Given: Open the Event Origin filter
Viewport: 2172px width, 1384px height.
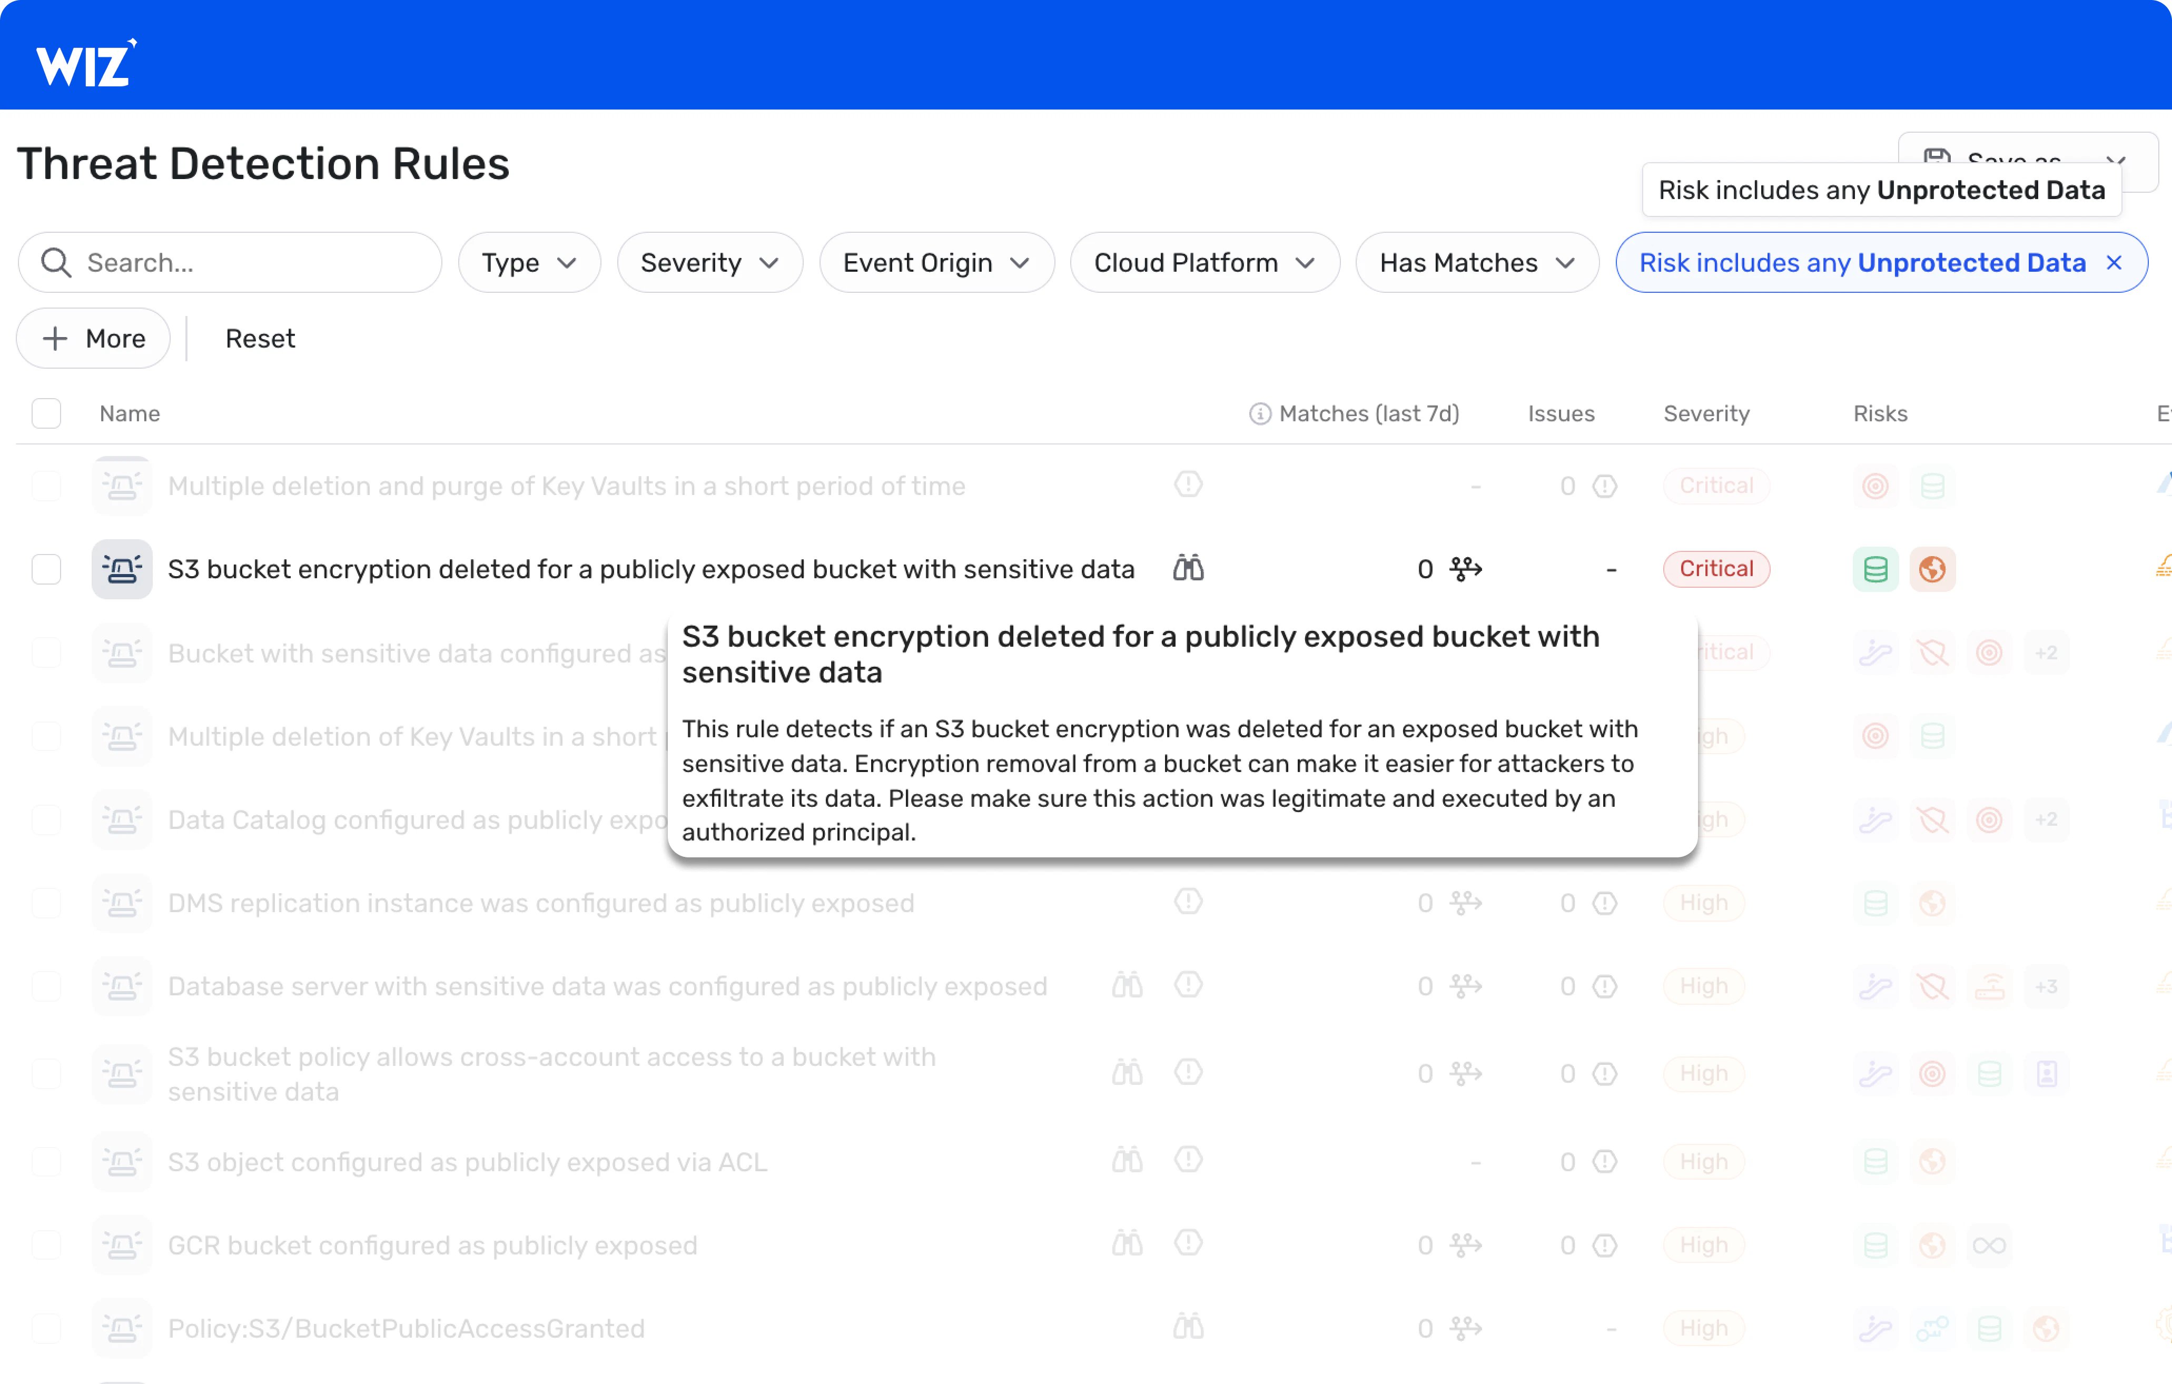Looking at the screenshot, I should point(935,262).
